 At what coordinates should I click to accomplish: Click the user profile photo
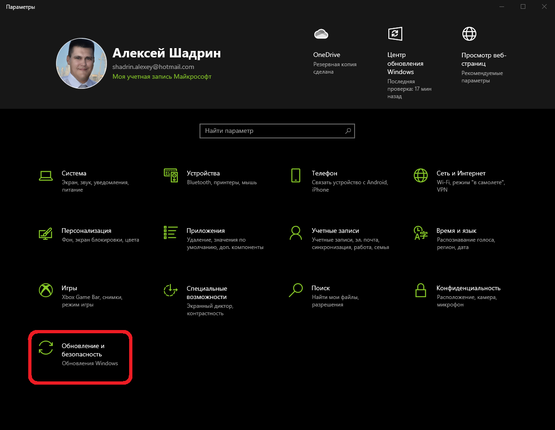(81, 63)
